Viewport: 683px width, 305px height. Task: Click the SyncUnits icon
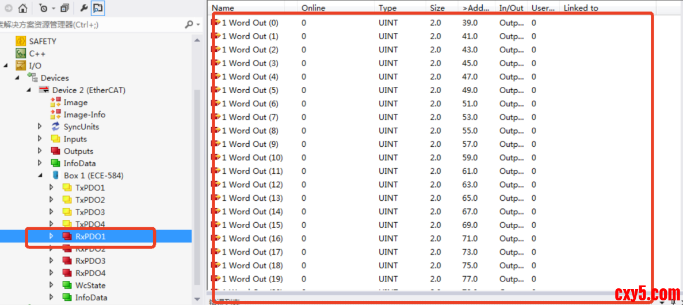coord(55,127)
